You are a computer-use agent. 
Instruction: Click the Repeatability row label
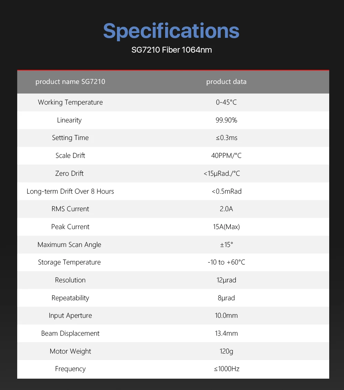(70, 298)
